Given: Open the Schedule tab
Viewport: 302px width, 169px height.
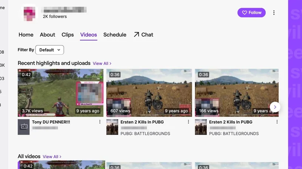Looking at the screenshot, I should (x=115, y=35).
